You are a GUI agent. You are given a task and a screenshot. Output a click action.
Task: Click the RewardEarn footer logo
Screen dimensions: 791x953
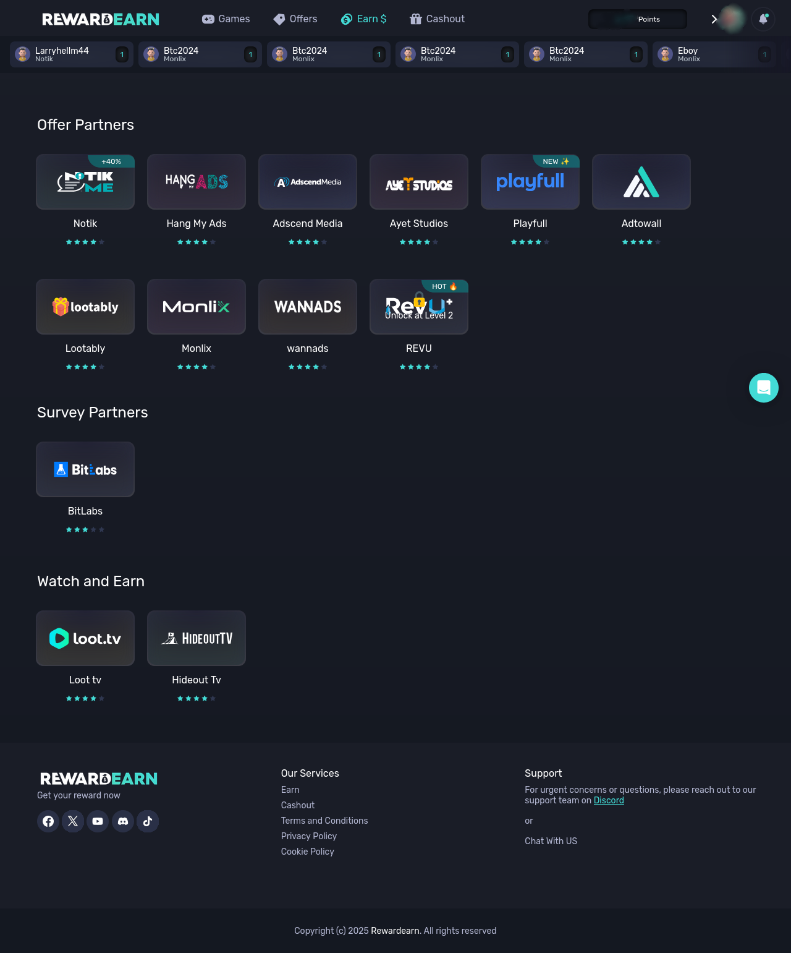pyautogui.click(x=99, y=779)
